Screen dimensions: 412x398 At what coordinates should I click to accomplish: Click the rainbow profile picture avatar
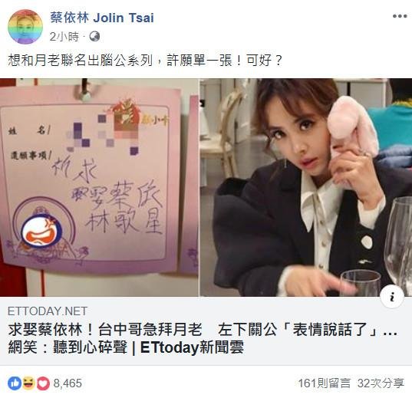(x=25, y=27)
